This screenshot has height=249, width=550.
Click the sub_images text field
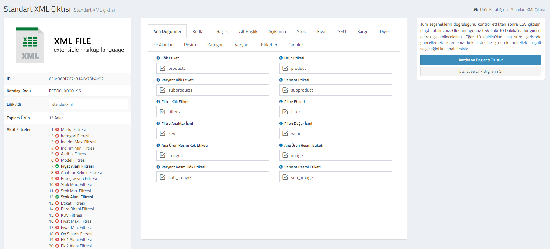[213, 177]
